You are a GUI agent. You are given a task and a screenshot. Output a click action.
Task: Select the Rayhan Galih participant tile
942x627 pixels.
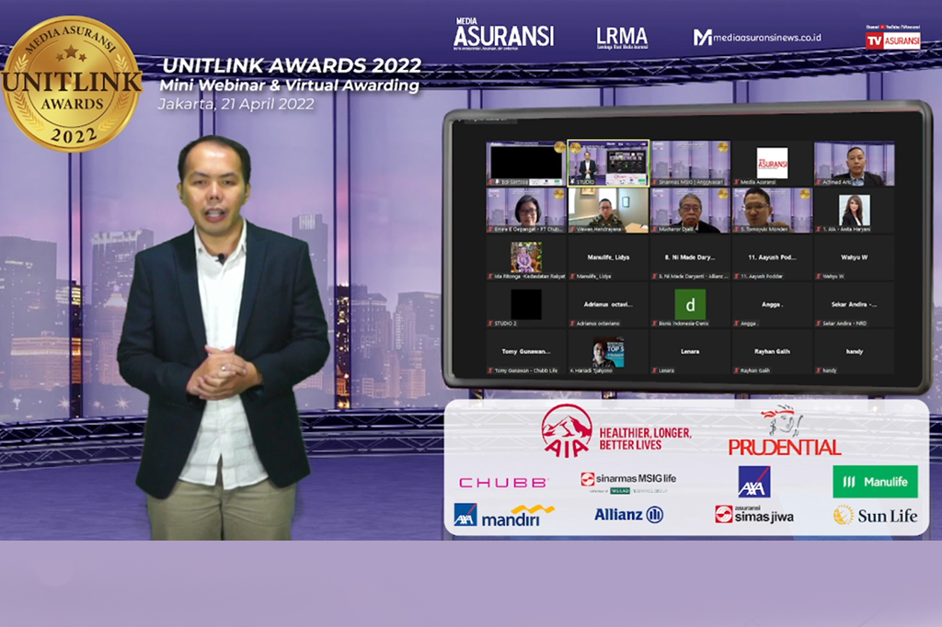pos(772,352)
